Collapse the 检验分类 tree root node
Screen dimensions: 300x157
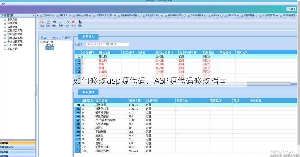pos(41,42)
